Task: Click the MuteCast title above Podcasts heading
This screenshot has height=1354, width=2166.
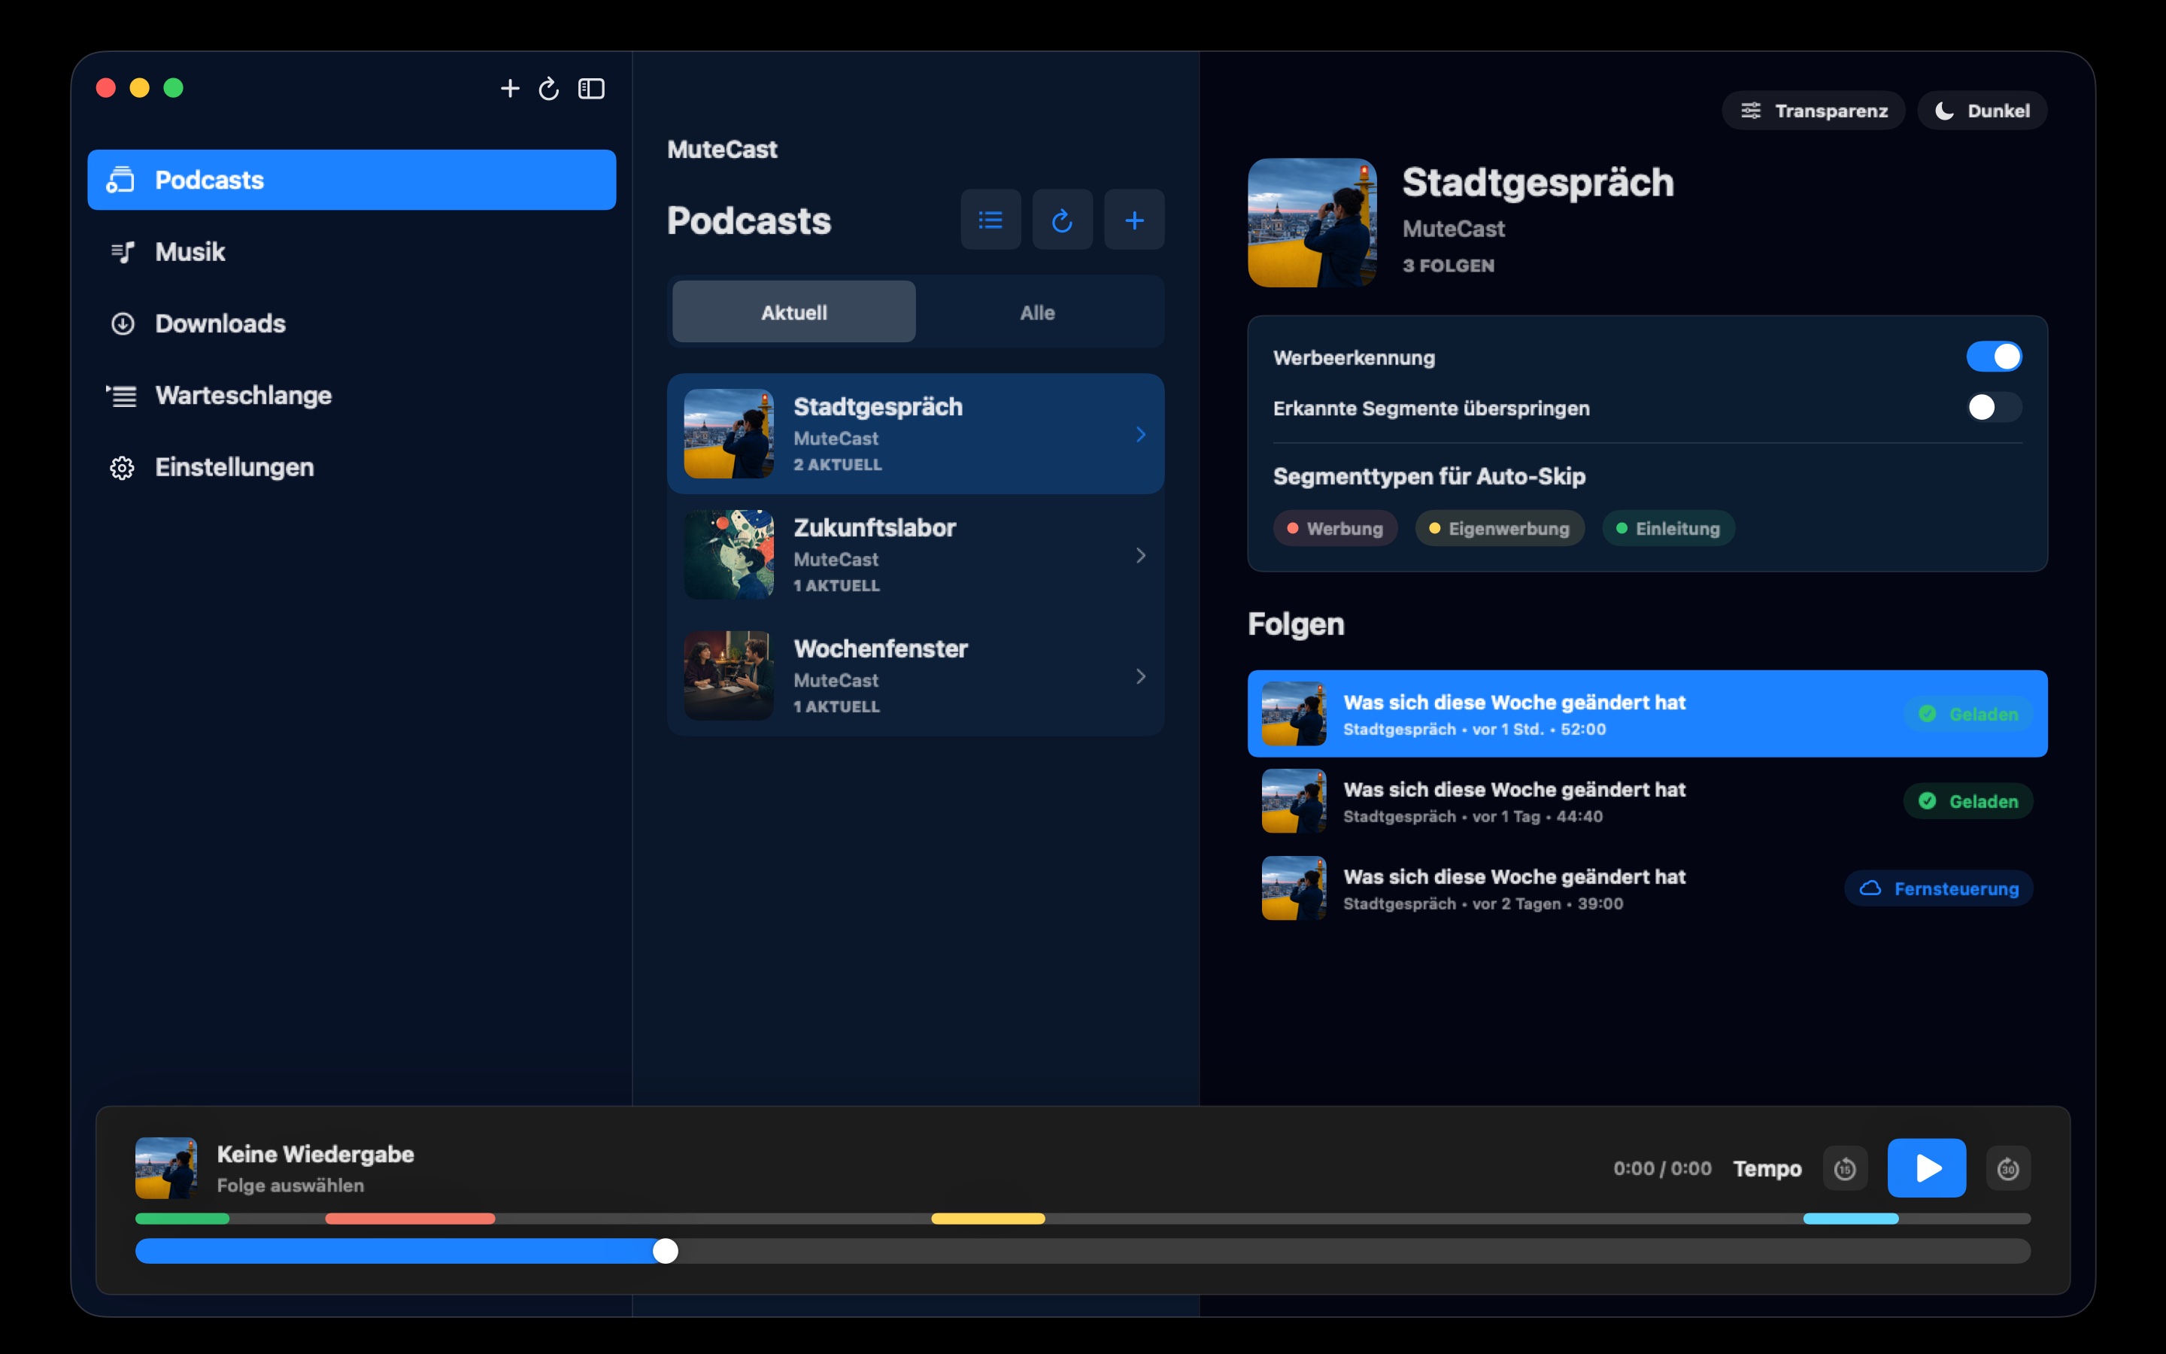Action: point(722,150)
